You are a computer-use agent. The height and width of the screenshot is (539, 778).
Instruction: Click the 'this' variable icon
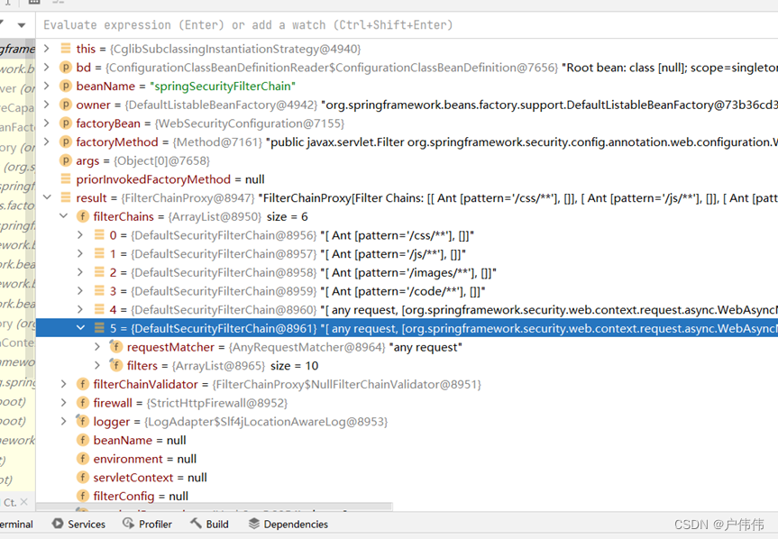(x=66, y=49)
